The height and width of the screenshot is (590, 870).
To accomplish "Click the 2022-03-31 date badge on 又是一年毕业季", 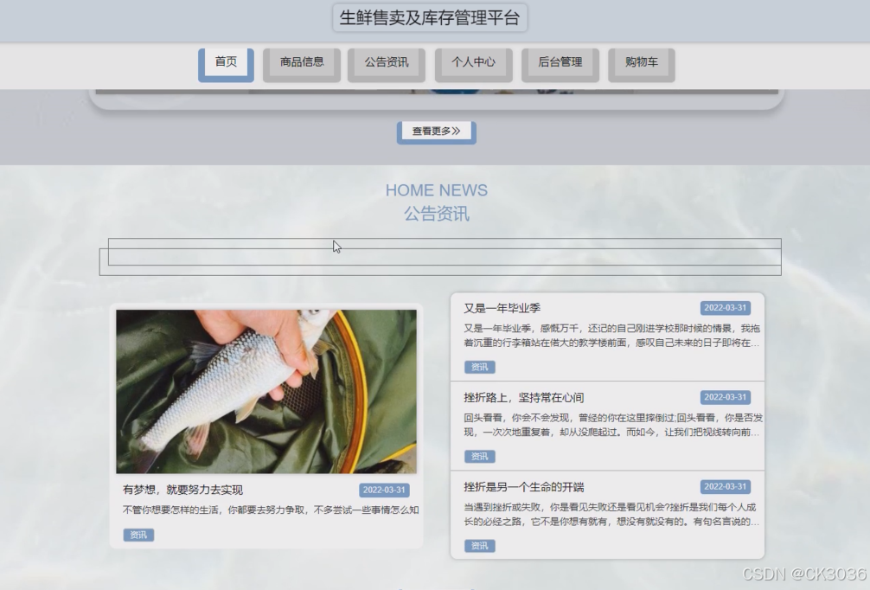I will click(x=725, y=306).
